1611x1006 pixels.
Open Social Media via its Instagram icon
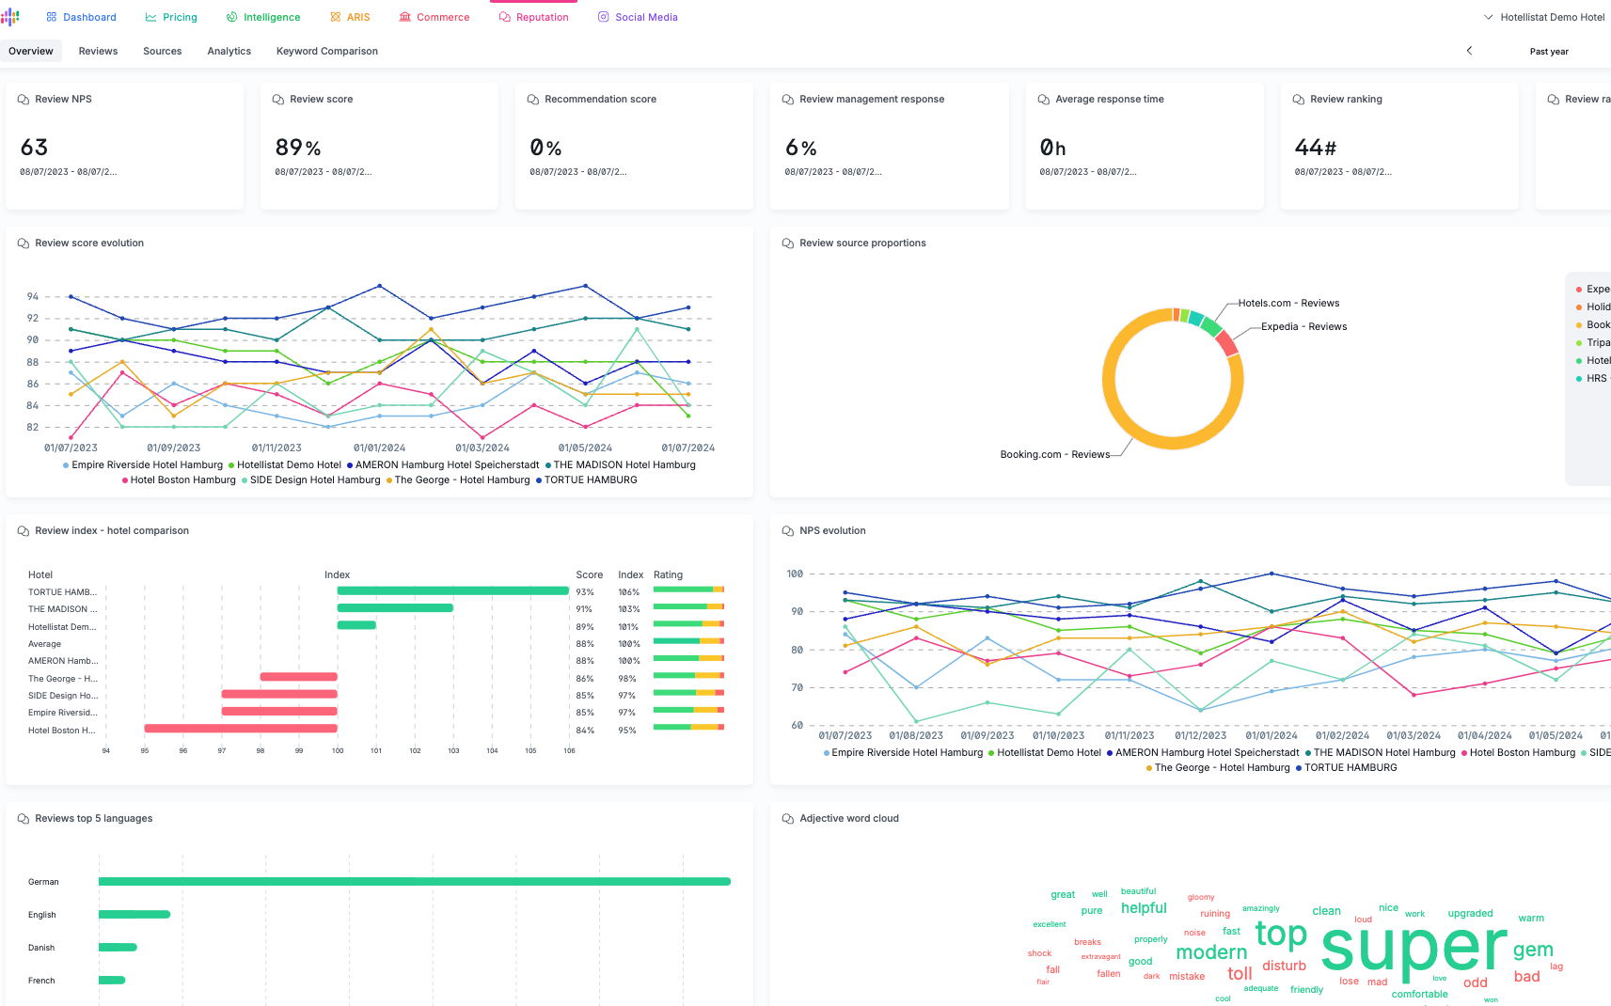pos(604,17)
